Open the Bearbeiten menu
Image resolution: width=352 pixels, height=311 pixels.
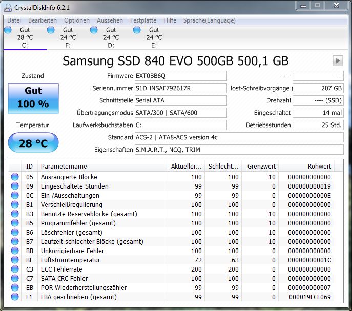point(43,20)
